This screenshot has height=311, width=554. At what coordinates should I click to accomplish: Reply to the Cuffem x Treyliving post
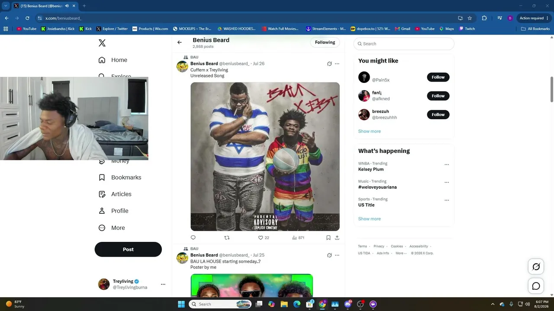click(x=193, y=238)
